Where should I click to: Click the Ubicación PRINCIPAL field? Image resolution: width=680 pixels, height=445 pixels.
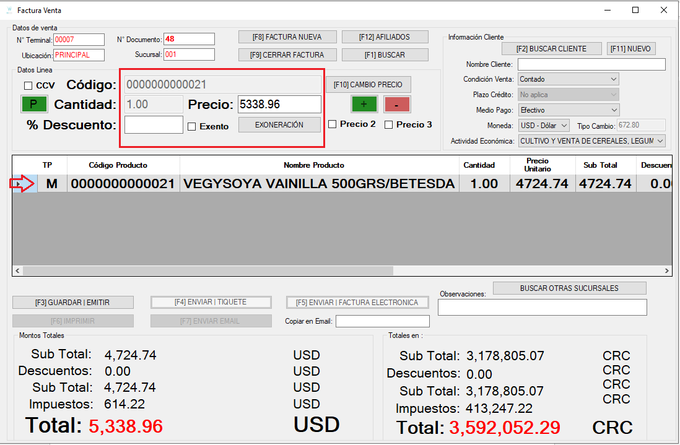tap(79, 55)
